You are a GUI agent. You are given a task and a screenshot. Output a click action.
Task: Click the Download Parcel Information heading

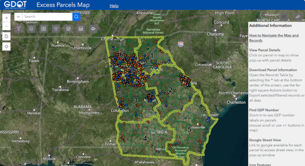(x=273, y=70)
